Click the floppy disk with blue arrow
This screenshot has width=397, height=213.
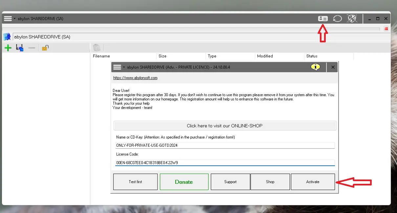(x=20, y=48)
